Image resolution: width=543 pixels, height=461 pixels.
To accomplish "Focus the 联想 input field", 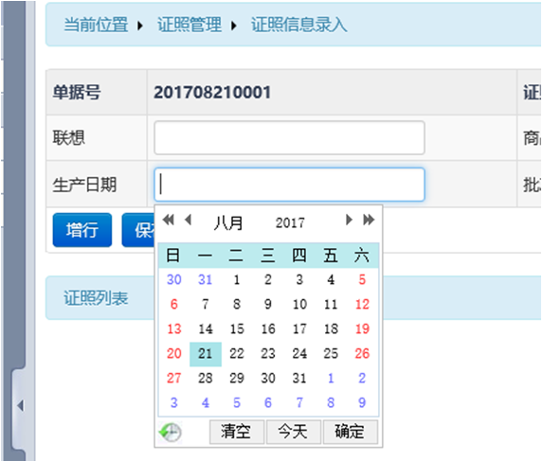I will [x=290, y=137].
